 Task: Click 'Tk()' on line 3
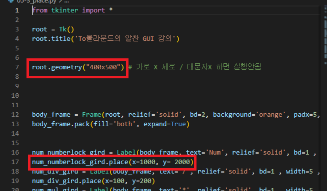pos(66,29)
